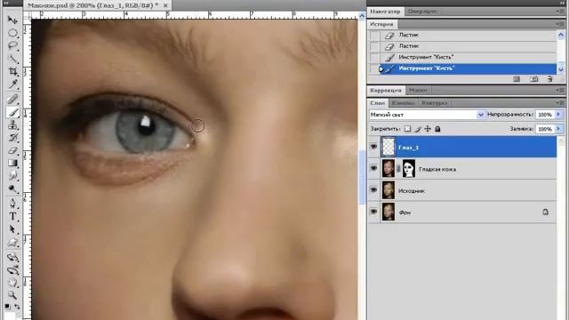
Task: Hide the Гладкая кожа layer
Action: coord(373,168)
